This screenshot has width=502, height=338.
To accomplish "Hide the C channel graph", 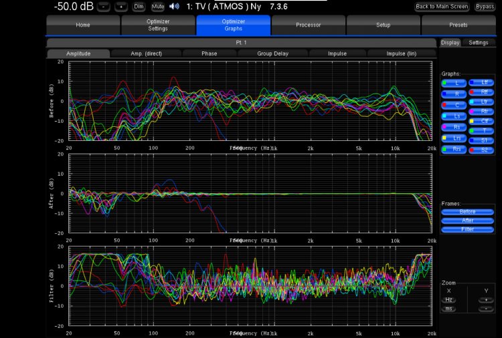I will [454, 106].
